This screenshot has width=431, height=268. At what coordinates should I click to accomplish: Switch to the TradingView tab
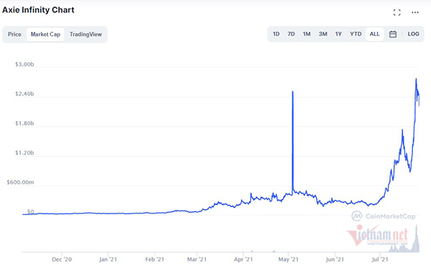[x=85, y=34]
